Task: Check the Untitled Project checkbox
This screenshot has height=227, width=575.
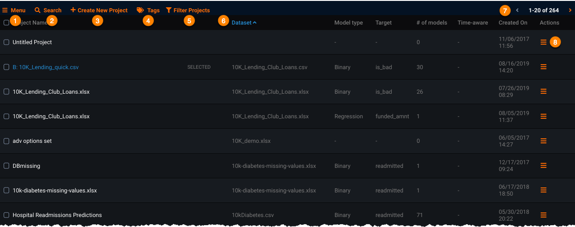Action: [x=6, y=42]
